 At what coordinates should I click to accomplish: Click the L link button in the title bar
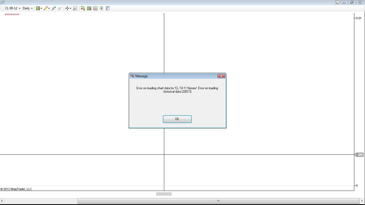(x=337, y=2)
